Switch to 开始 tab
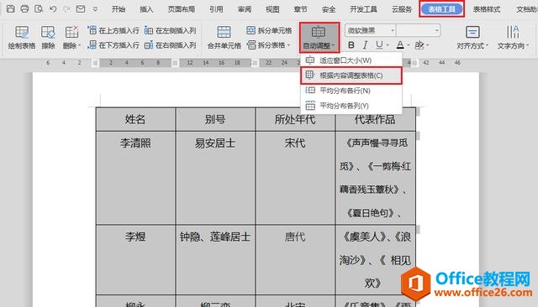Image resolution: width=538 pixels, height=307 pixels. [119, 9]
